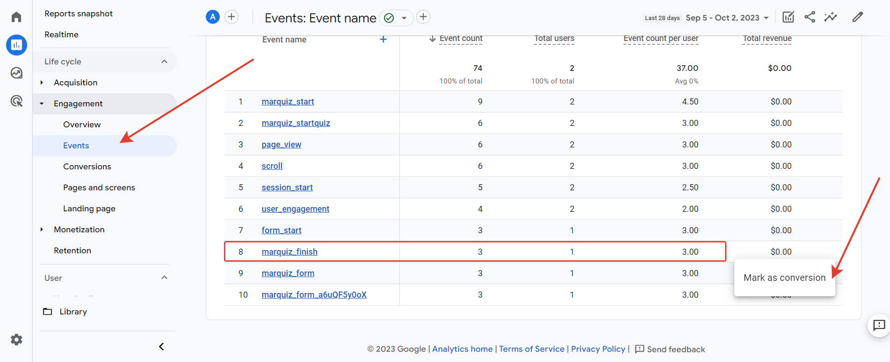Viewport: 890px width, 362px height.
Task: Edit report with pencil icon
Action: (857, 17)
